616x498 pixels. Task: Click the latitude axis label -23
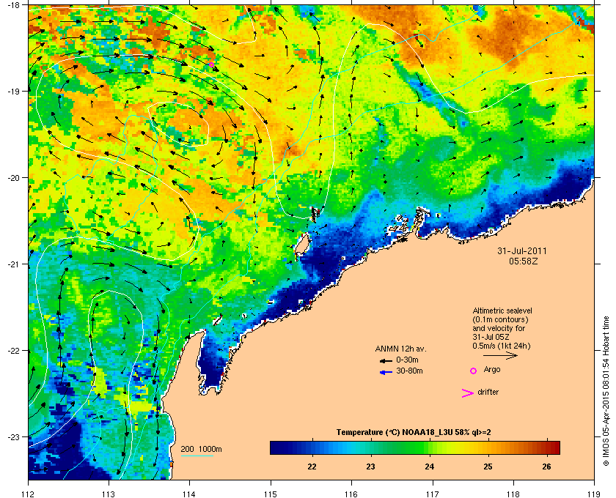click(x=13, y=436)
